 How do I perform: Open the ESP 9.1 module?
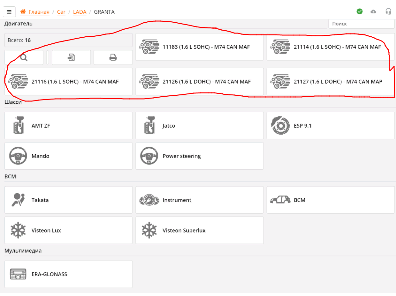click(x=331, y=125)
